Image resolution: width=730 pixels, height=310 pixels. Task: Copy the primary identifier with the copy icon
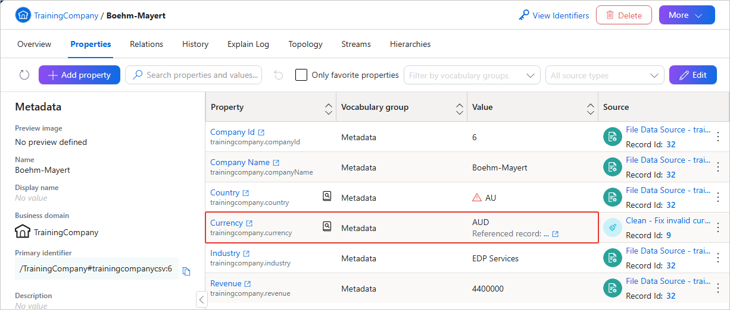click(186, 271)
